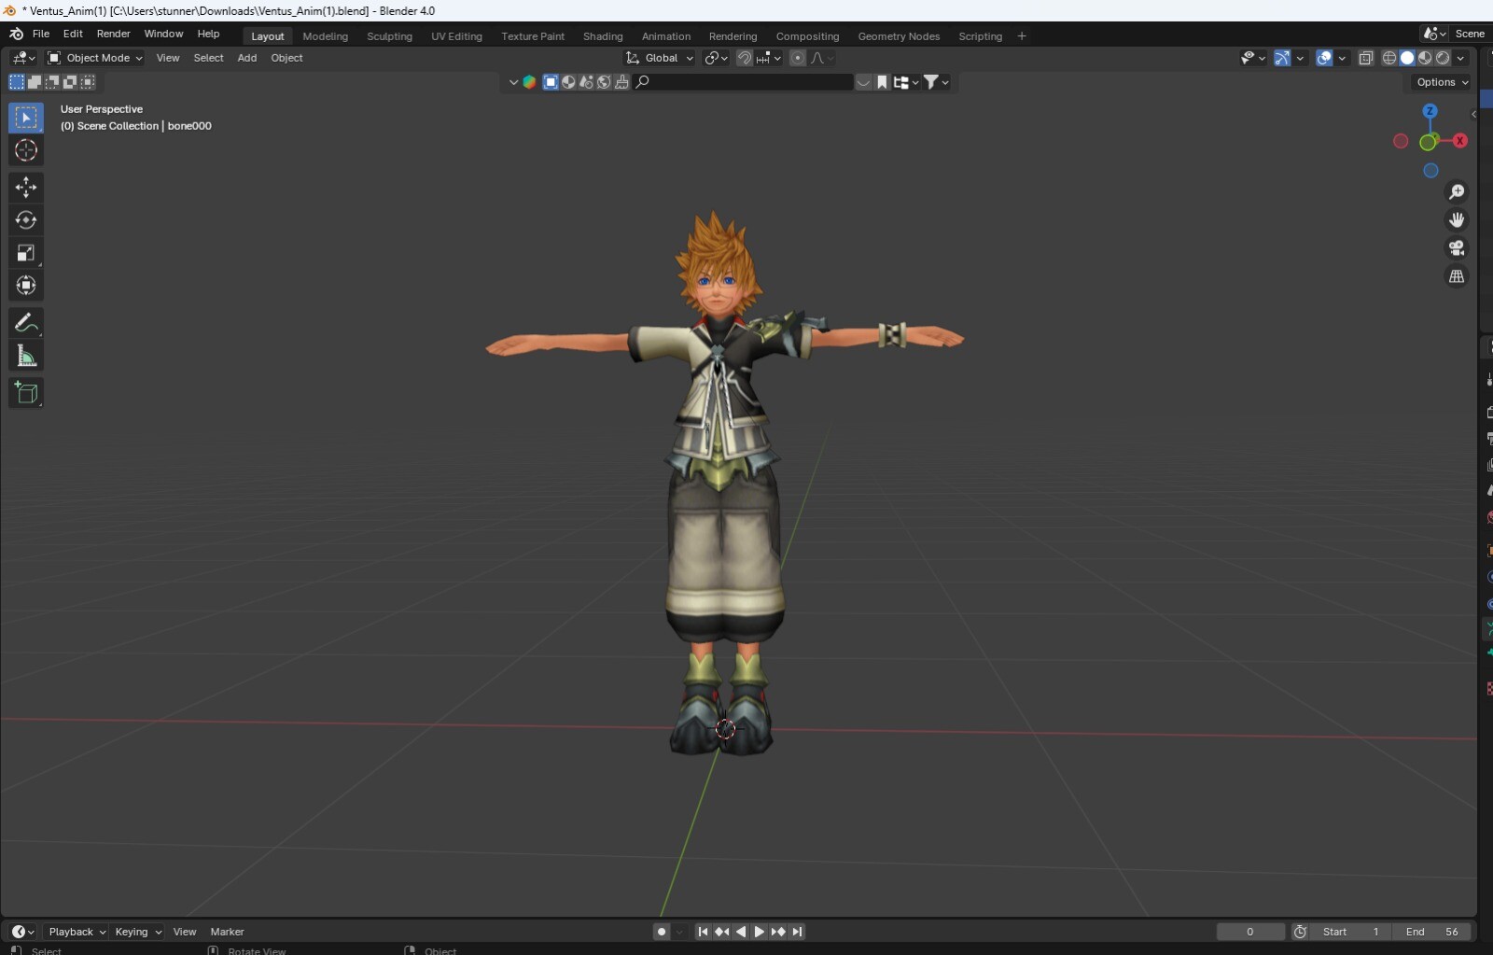Activate the Annotate tool

coord(26,323)
